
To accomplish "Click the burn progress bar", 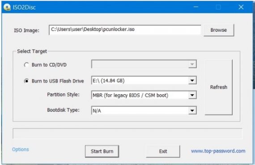I will click(127, 133).
